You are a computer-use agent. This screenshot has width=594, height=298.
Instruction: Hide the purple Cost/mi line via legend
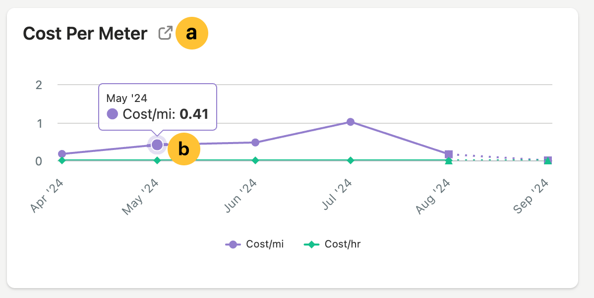click(x=233, y=244)
